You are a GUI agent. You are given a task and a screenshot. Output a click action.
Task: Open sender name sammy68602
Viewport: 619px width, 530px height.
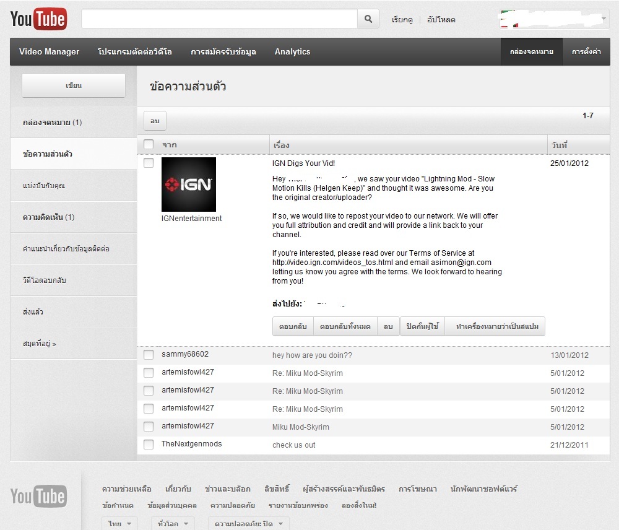(x=184, y=354)
